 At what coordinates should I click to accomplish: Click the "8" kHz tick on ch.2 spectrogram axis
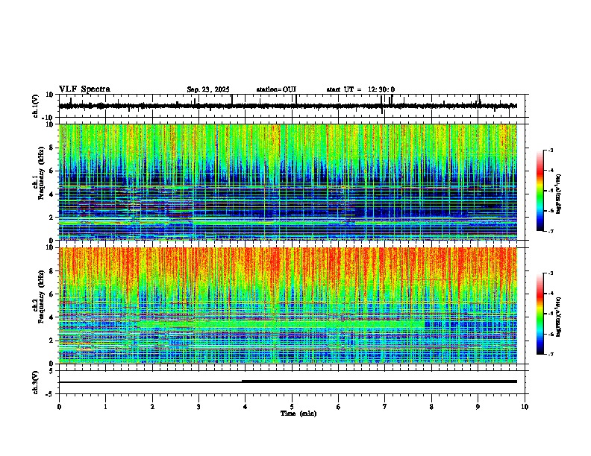[52, 271]
